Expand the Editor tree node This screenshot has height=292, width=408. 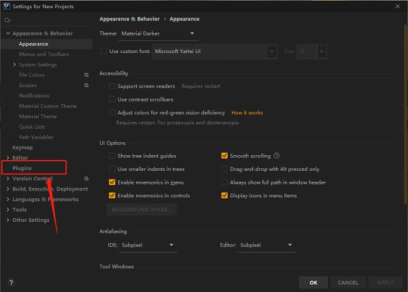8,158
